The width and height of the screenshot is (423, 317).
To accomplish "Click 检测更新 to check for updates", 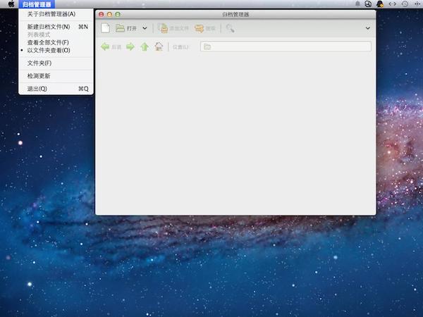I will [x=39, y=76].
